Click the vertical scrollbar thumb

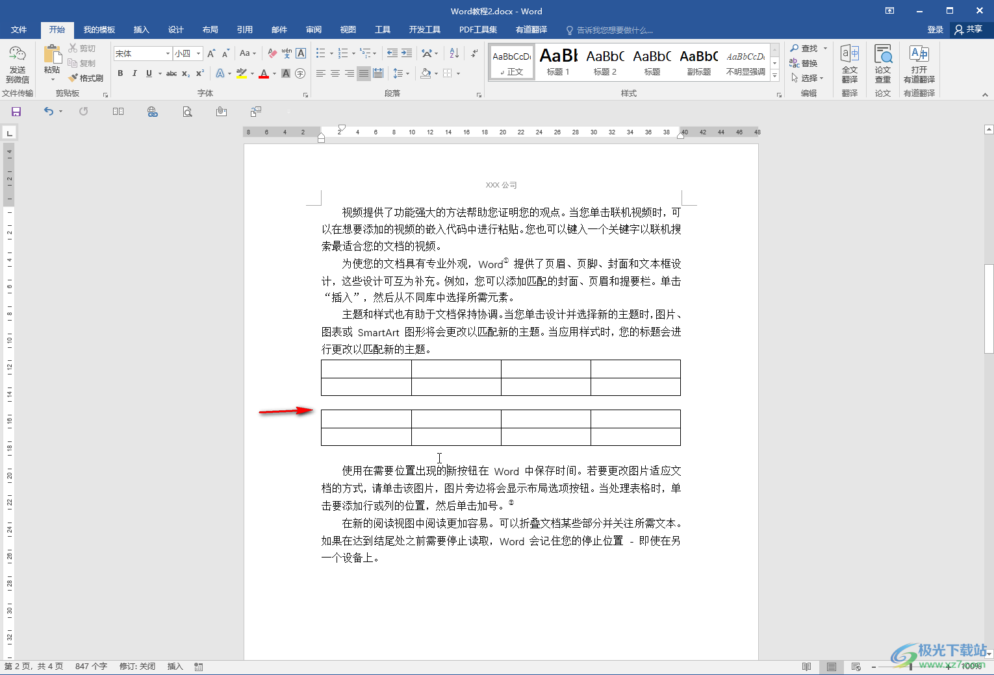coord(989,308)
